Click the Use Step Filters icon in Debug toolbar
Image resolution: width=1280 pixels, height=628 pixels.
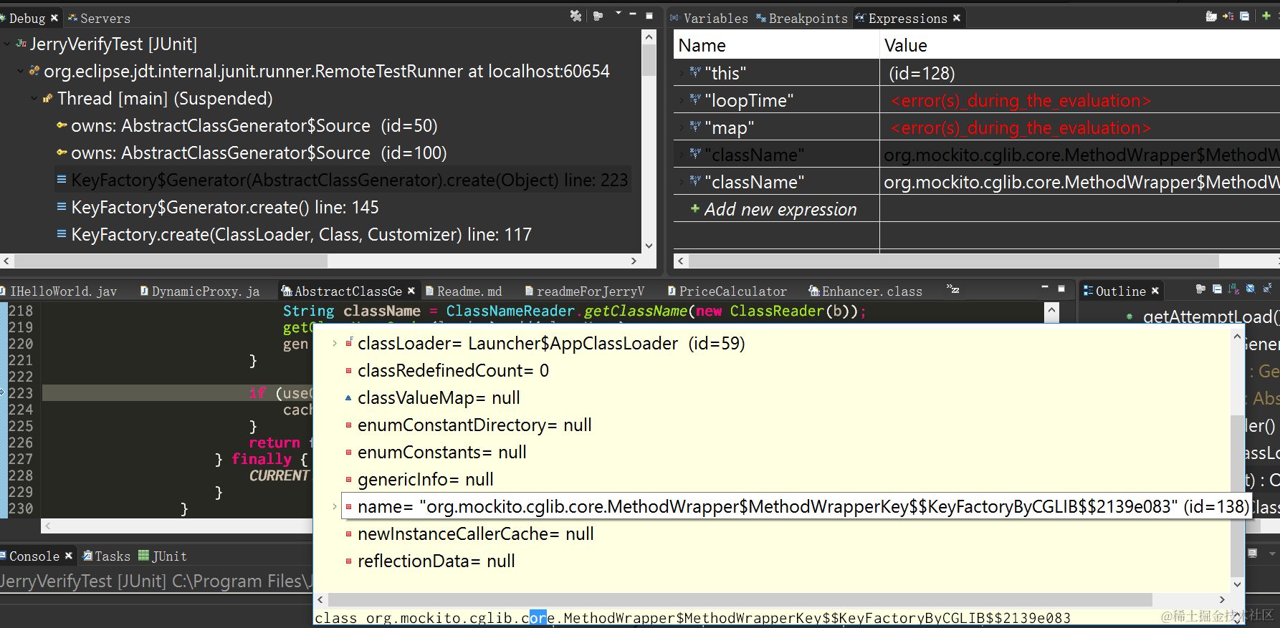(598, 16)
